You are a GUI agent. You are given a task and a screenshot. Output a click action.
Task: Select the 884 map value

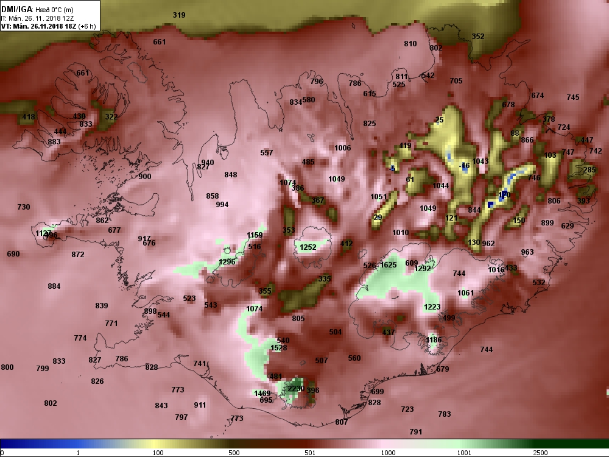(54, 286)
